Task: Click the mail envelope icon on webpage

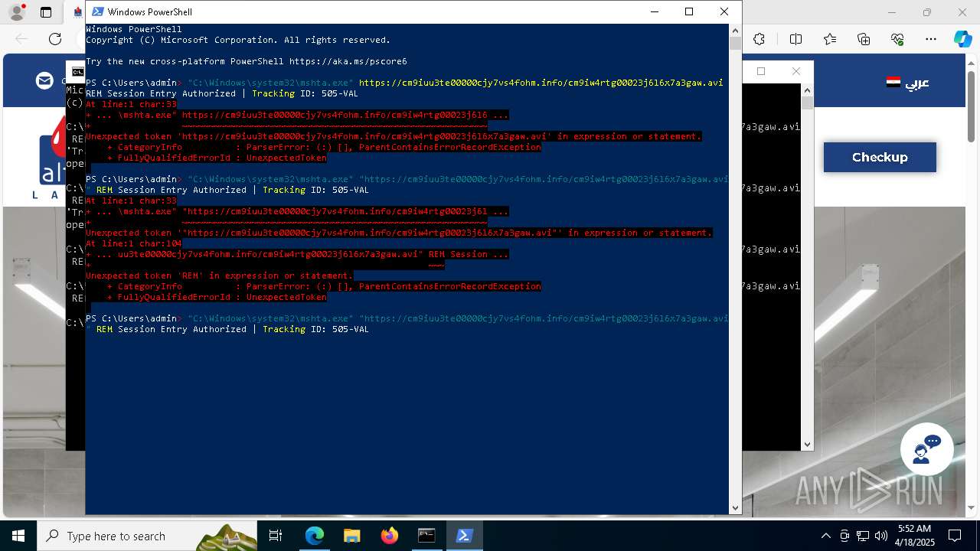Action: (45, 80)
